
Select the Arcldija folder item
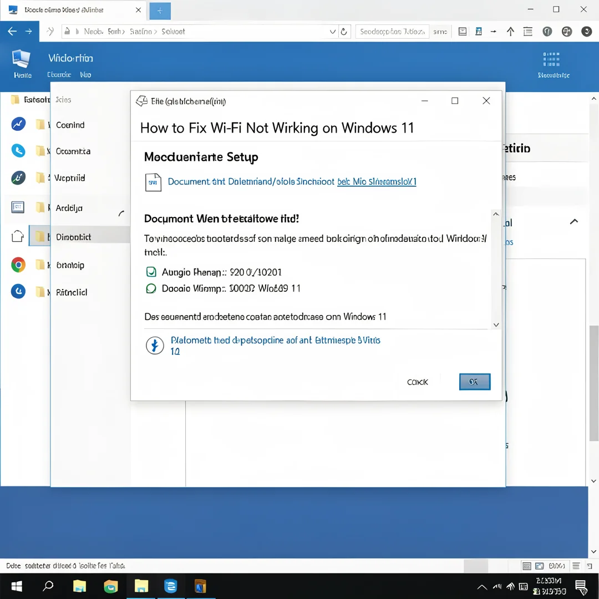point(69,208)
